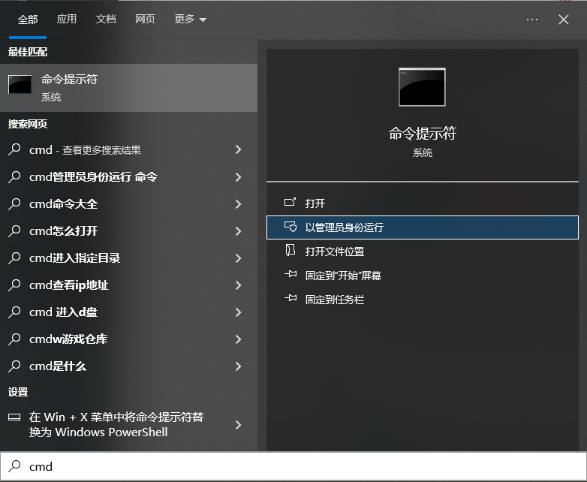Image resolution: width=587 pixels, height=482 pixels.
Task: Expand arrow next to cmd命令大全
Action: [238, 204]
